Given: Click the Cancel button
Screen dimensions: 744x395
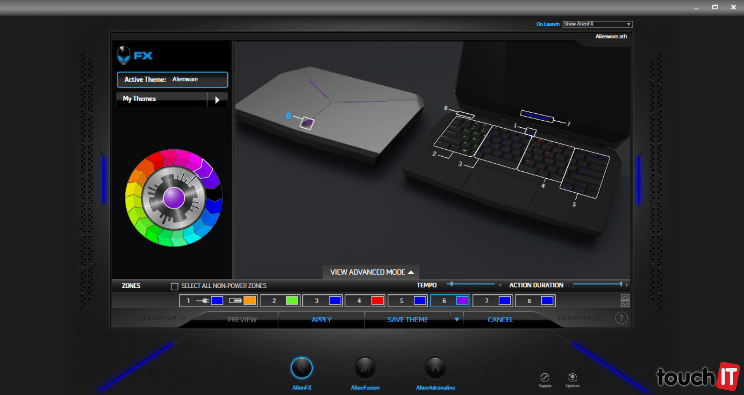Looking at the screenshot, I should coord(500,320).
